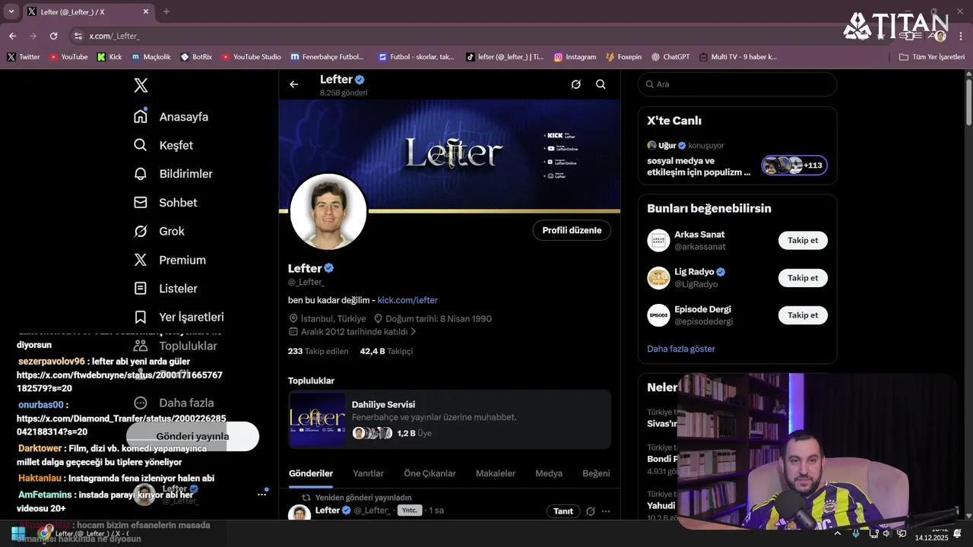The image size is (973, 547).
Task: Open Instagram bookmark
Action: (x=575, y=57)
